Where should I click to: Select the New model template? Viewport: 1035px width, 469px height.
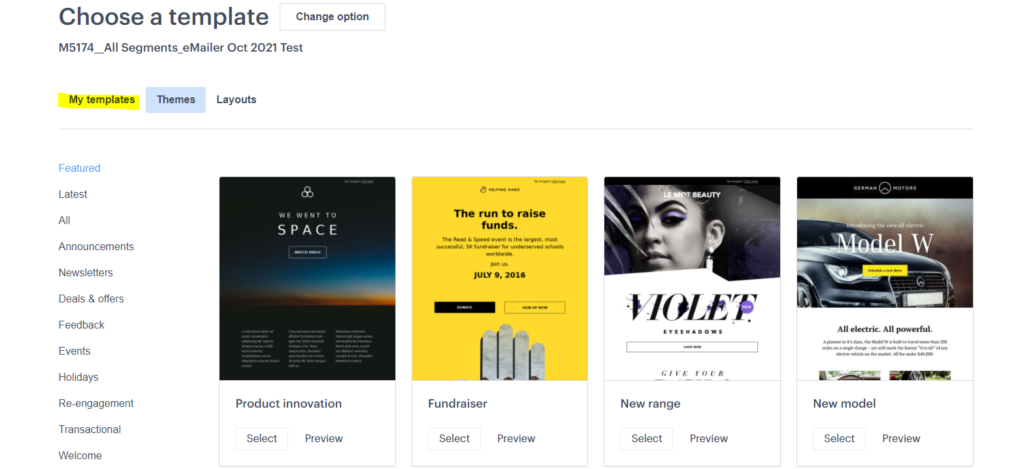click(x=839, y=439)
